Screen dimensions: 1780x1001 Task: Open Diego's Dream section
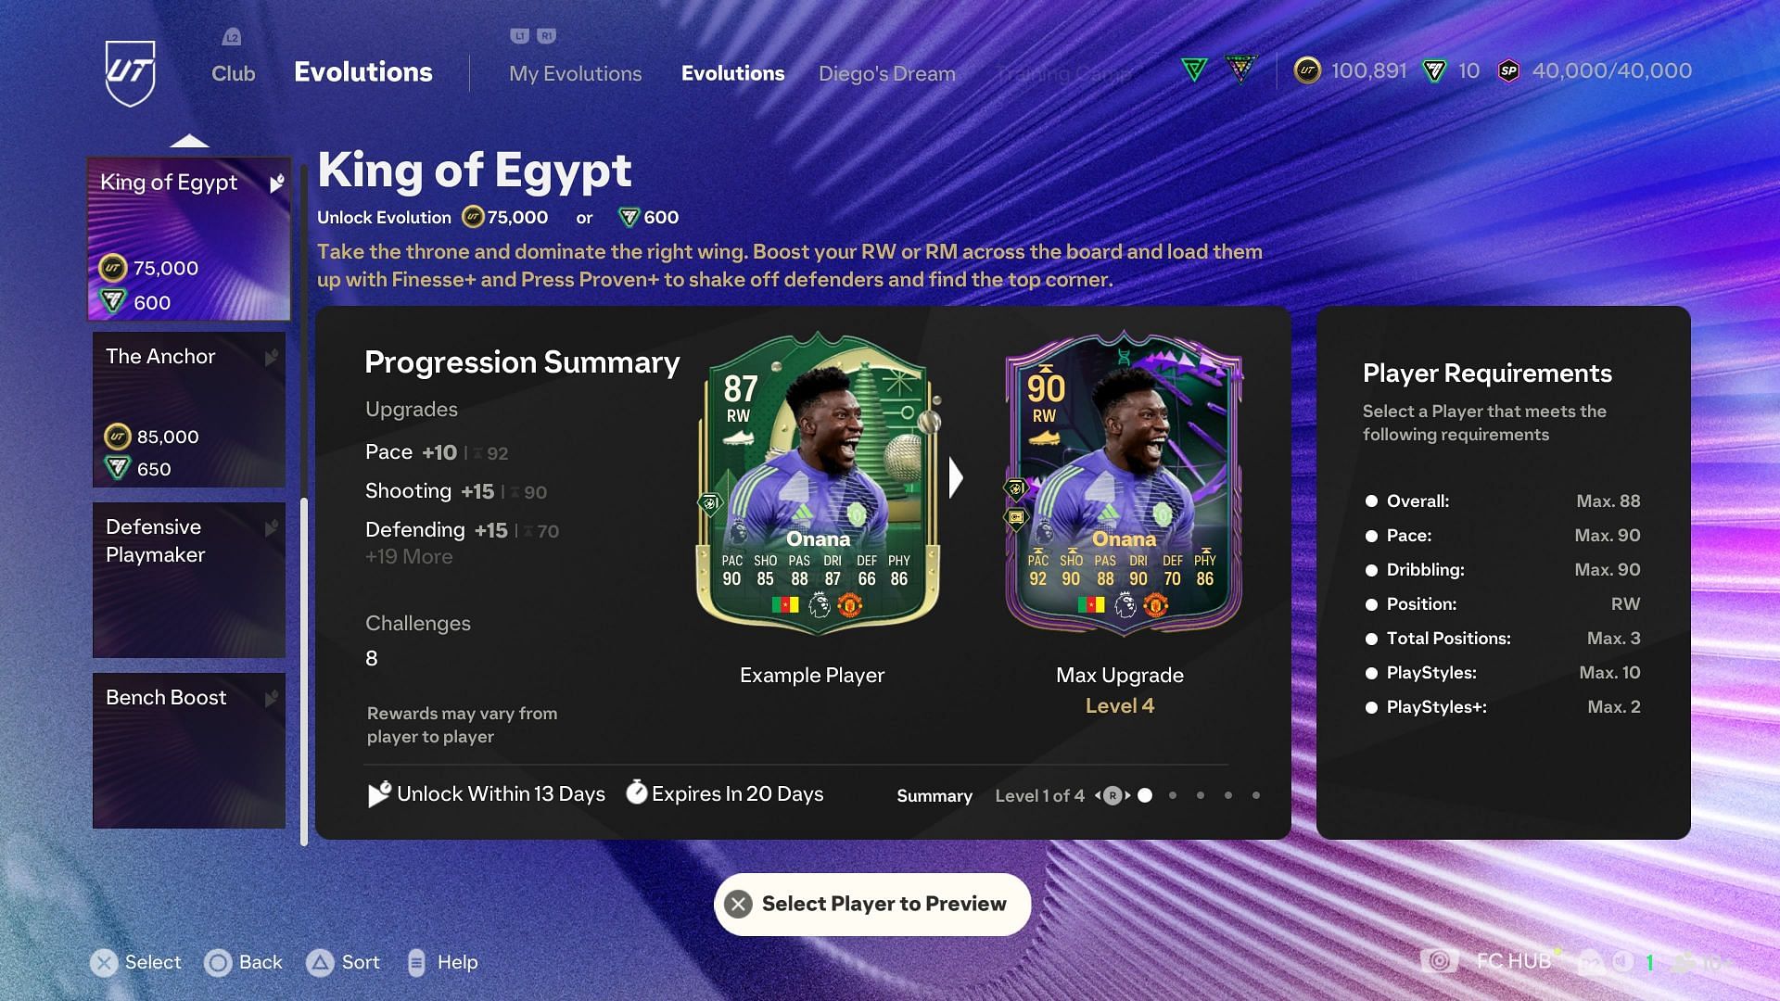[x=886, y=70]
